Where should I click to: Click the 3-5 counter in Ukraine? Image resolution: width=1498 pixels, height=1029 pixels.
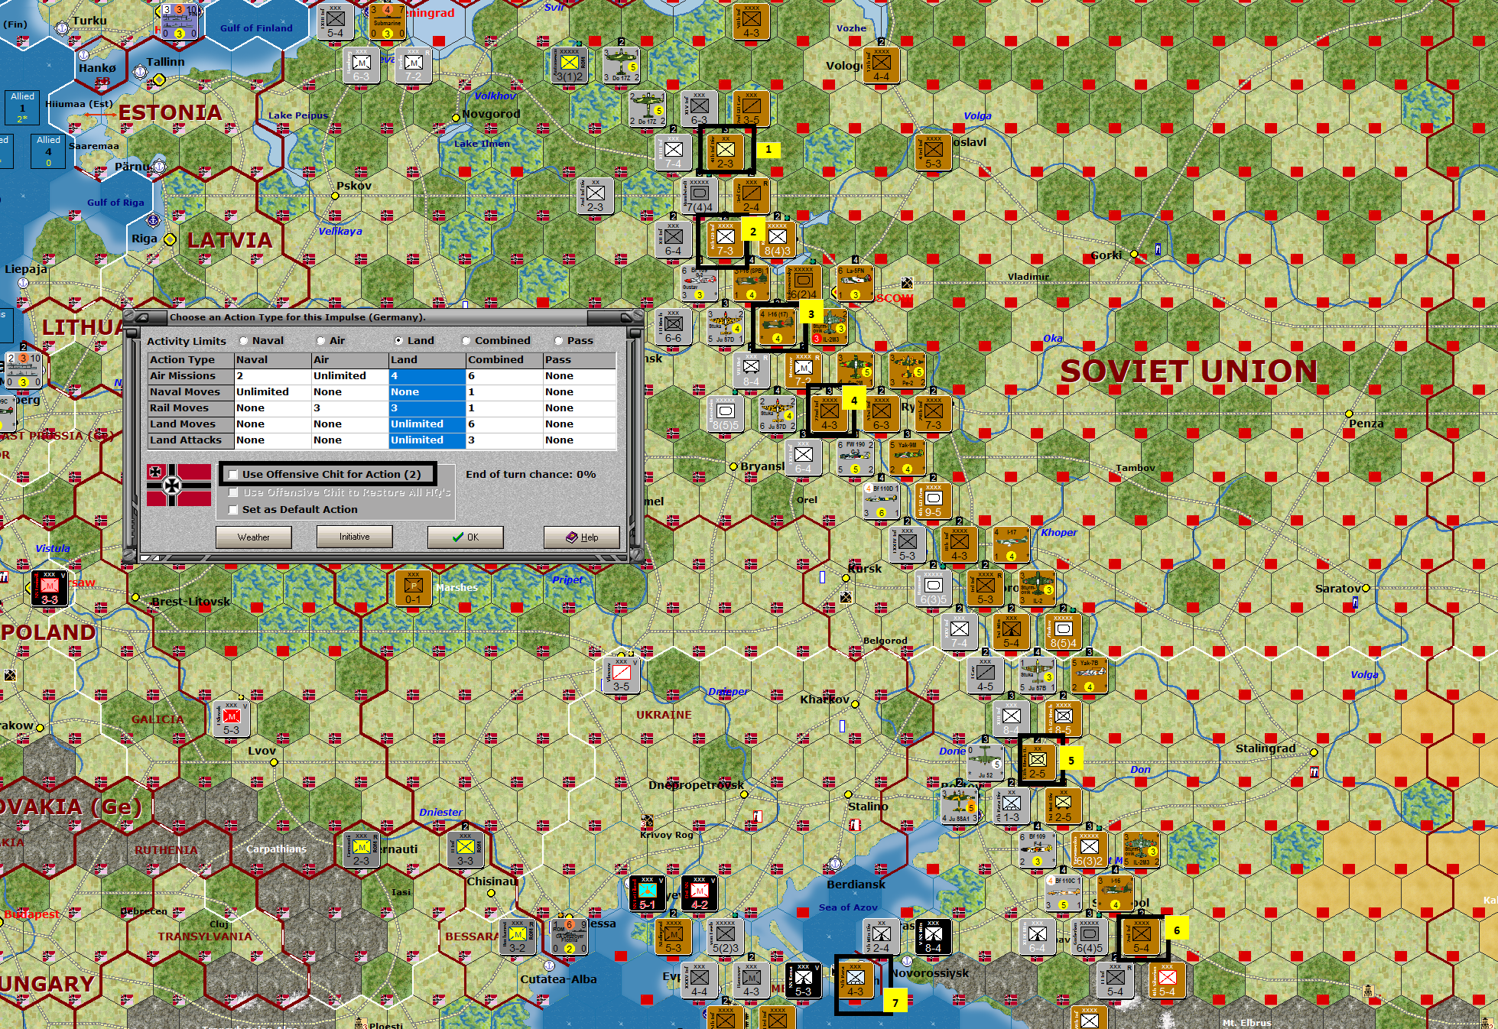tap(621, 676)
